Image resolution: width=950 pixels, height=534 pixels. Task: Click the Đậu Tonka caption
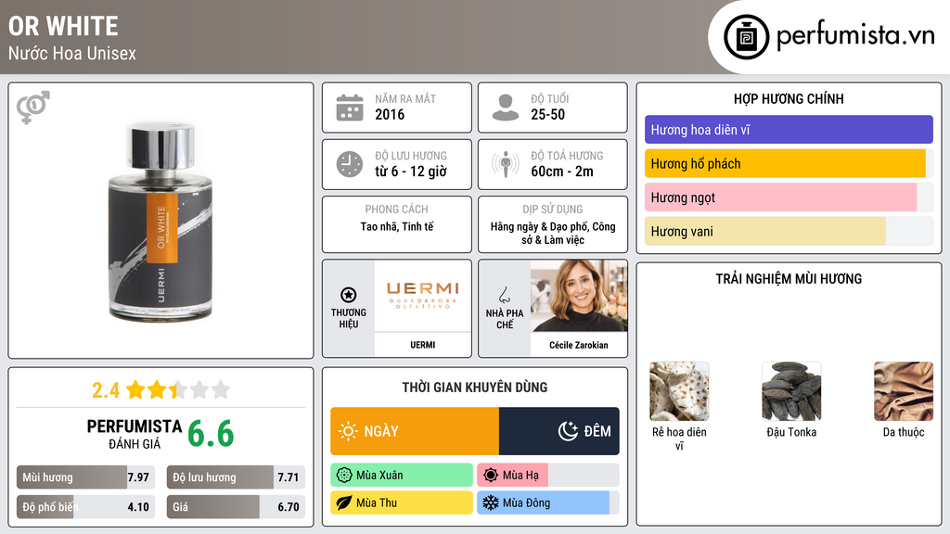click(x=791, y=432)
